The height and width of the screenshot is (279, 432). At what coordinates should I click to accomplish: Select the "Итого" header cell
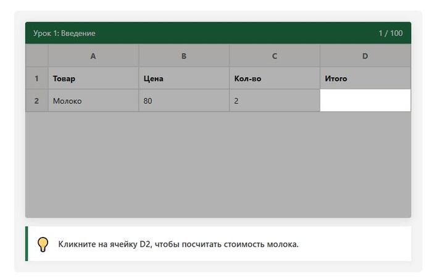tap(365, 78)
